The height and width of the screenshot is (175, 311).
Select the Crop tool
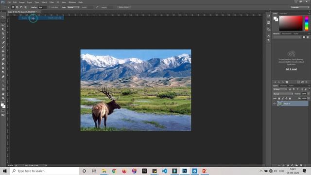point(3,34)
